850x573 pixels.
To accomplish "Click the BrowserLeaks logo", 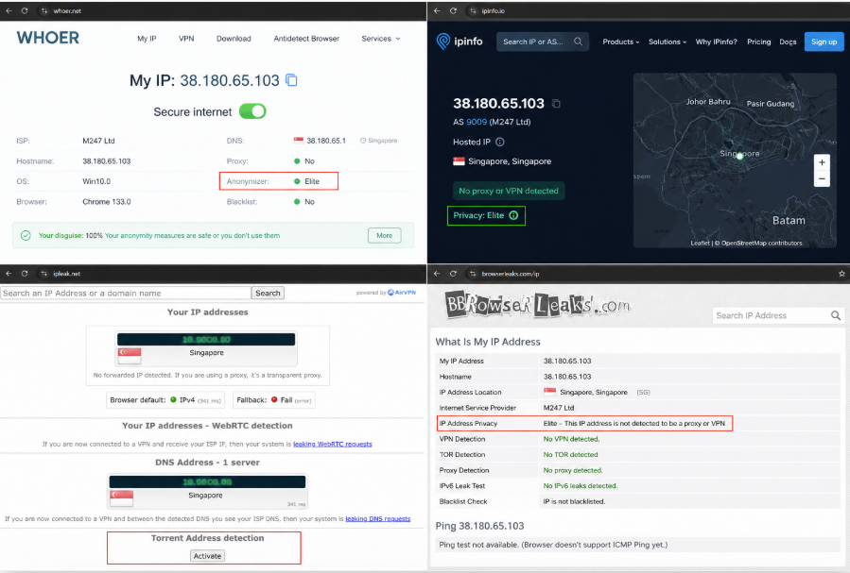I will point(538,305).
